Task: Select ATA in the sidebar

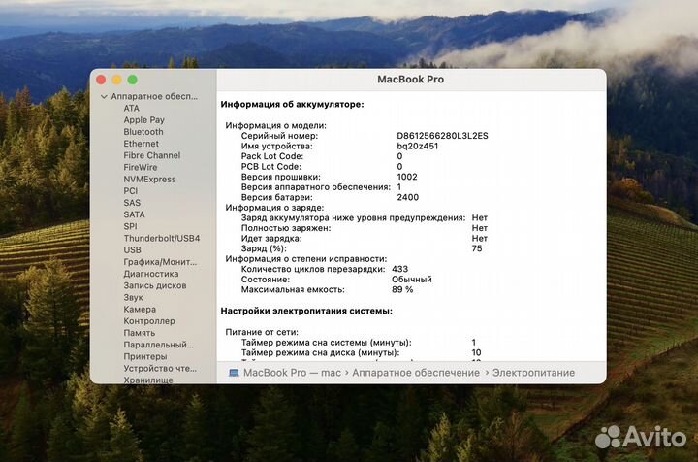Action: [131, 109]
